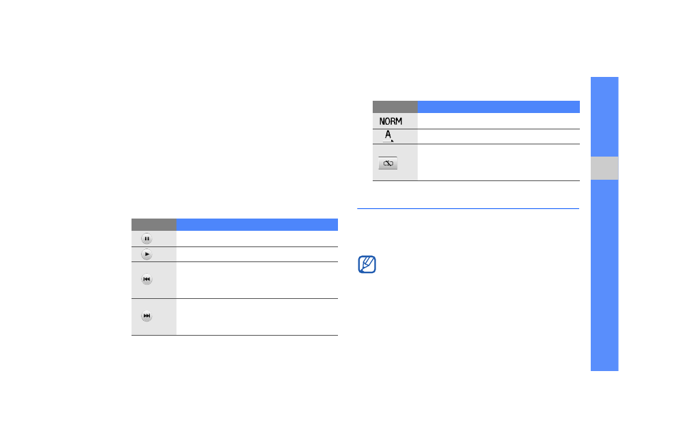The image size is (695, 448).
Task: Select the skip-to-next track icon
Action: (x=146, y=316)
